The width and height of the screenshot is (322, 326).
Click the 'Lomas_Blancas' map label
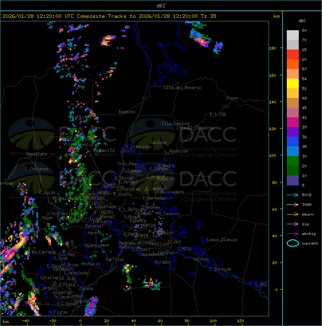point(222,240)
